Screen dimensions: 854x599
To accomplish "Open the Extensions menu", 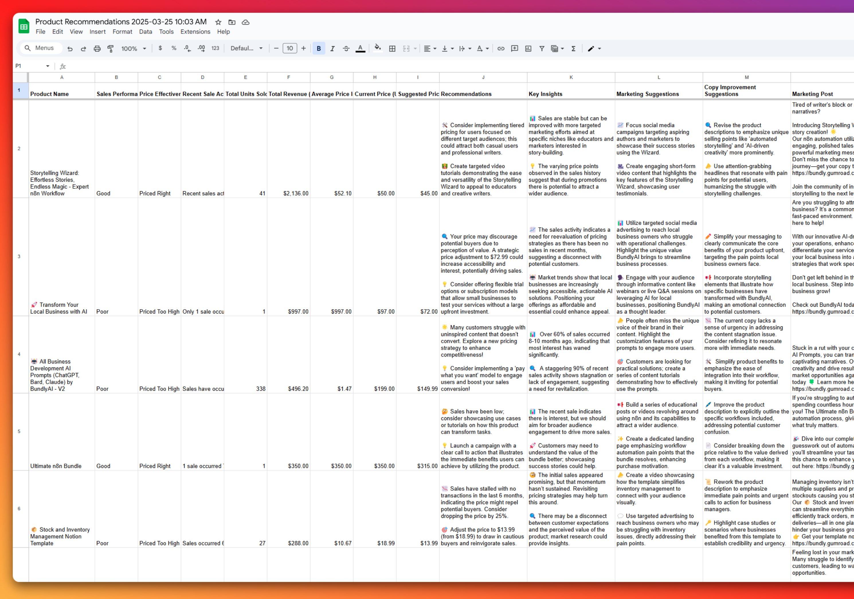I will click(195, 32).
